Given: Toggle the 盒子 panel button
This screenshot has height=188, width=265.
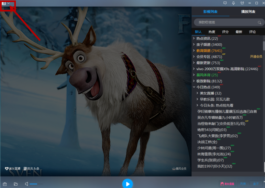Looking at the screenshot, I should 256,184.
